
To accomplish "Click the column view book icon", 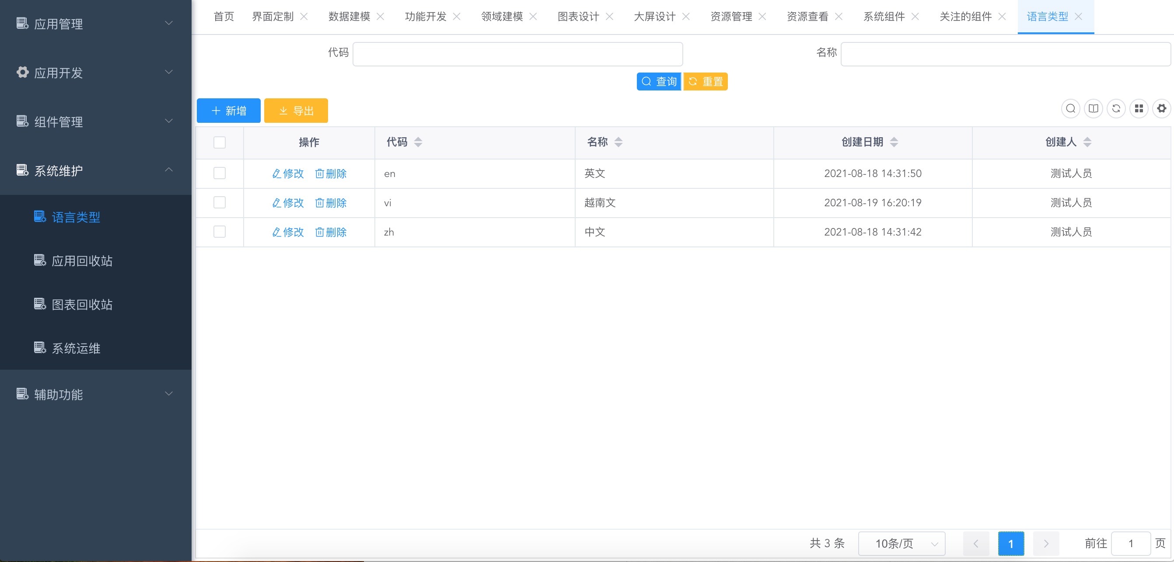I will [1094, 109].
